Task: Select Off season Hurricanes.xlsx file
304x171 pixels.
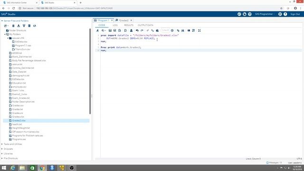Action: tap(26, 132)
